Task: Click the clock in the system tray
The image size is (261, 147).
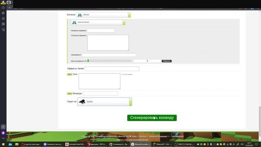Action: (249, 144)
